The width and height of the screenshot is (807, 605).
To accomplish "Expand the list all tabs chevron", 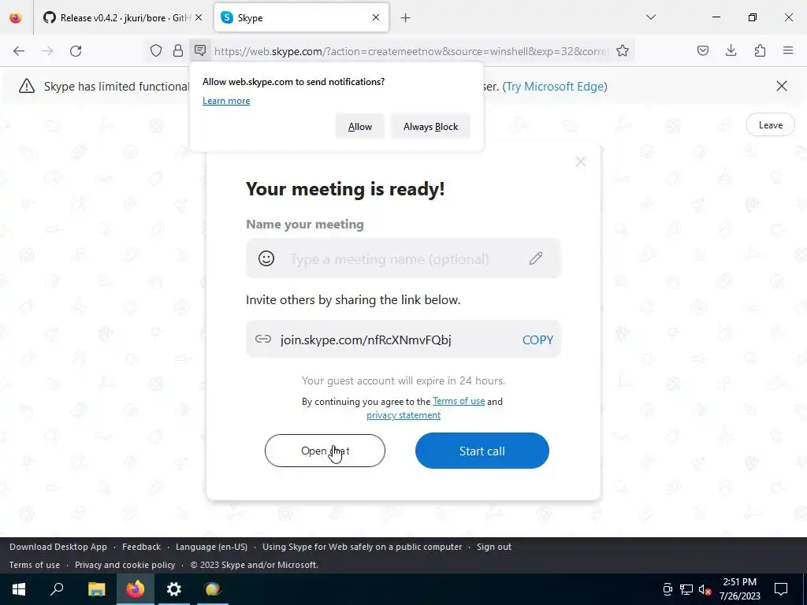I will tap(650, 17).
